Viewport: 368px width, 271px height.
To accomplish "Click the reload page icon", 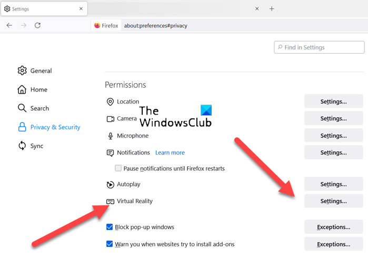I will coord(37,25).
